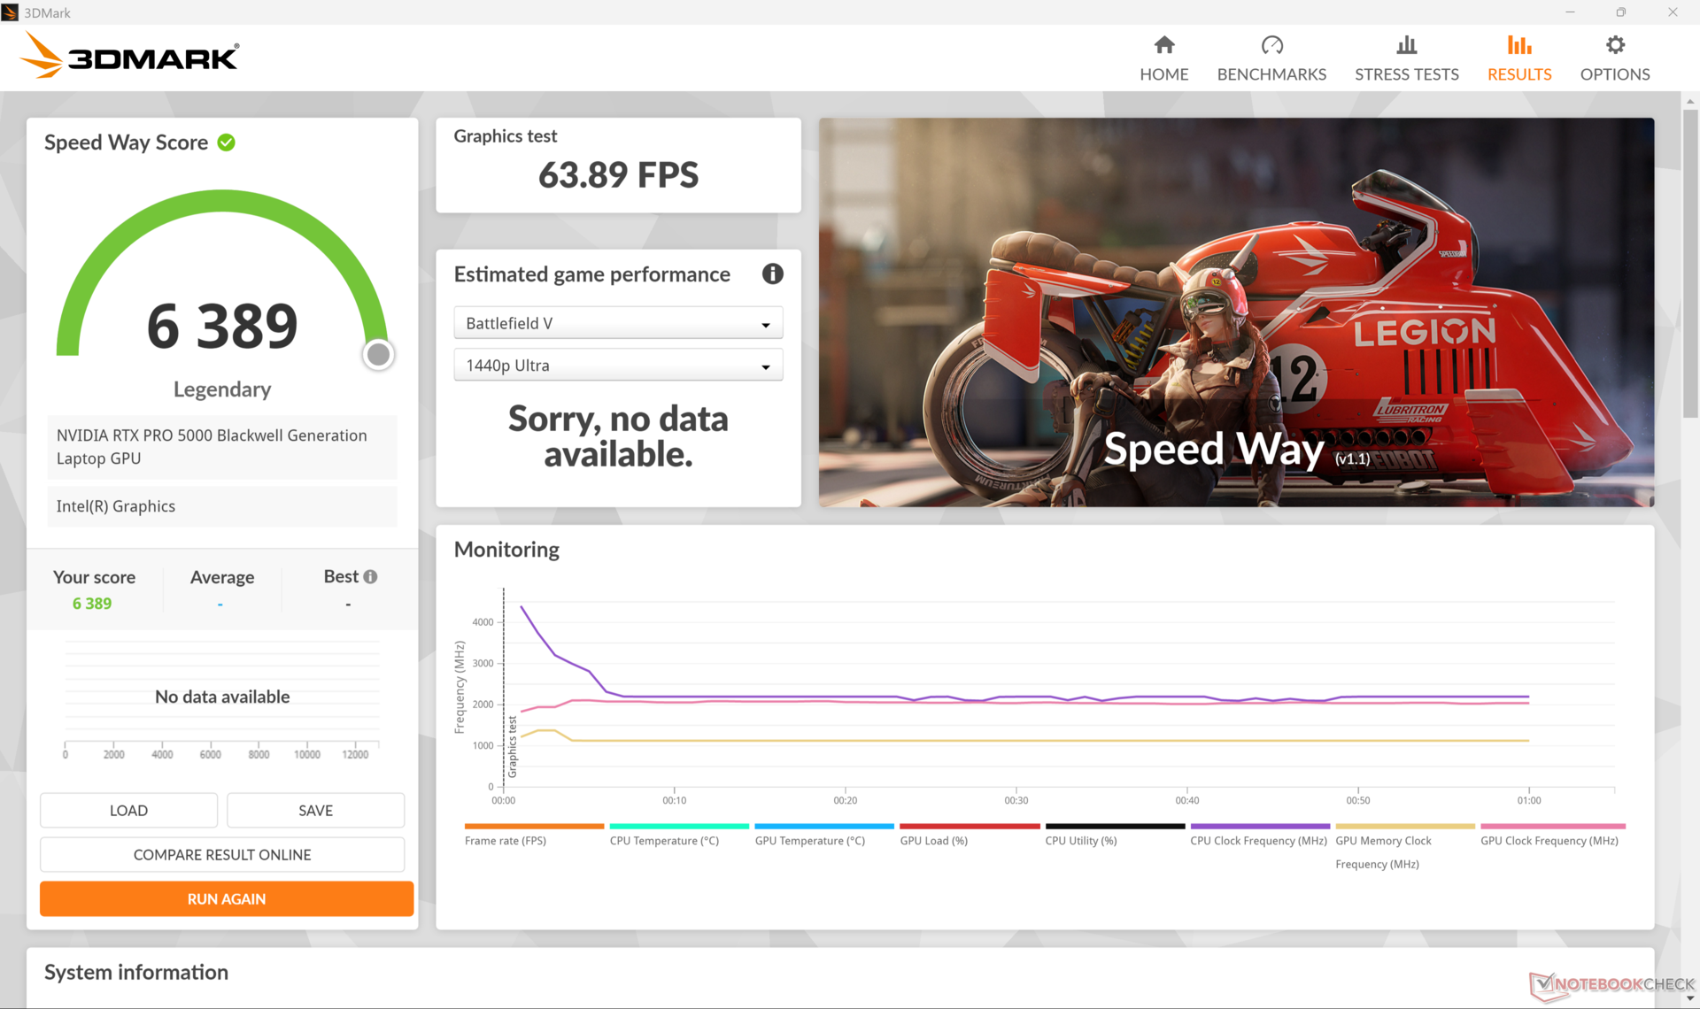Screen dimensions: 1700x1009
Task: Toggle the CPU Clock Frequency legend series
Action: 1258,841
